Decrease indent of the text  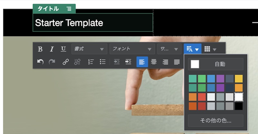click(117, 62)
